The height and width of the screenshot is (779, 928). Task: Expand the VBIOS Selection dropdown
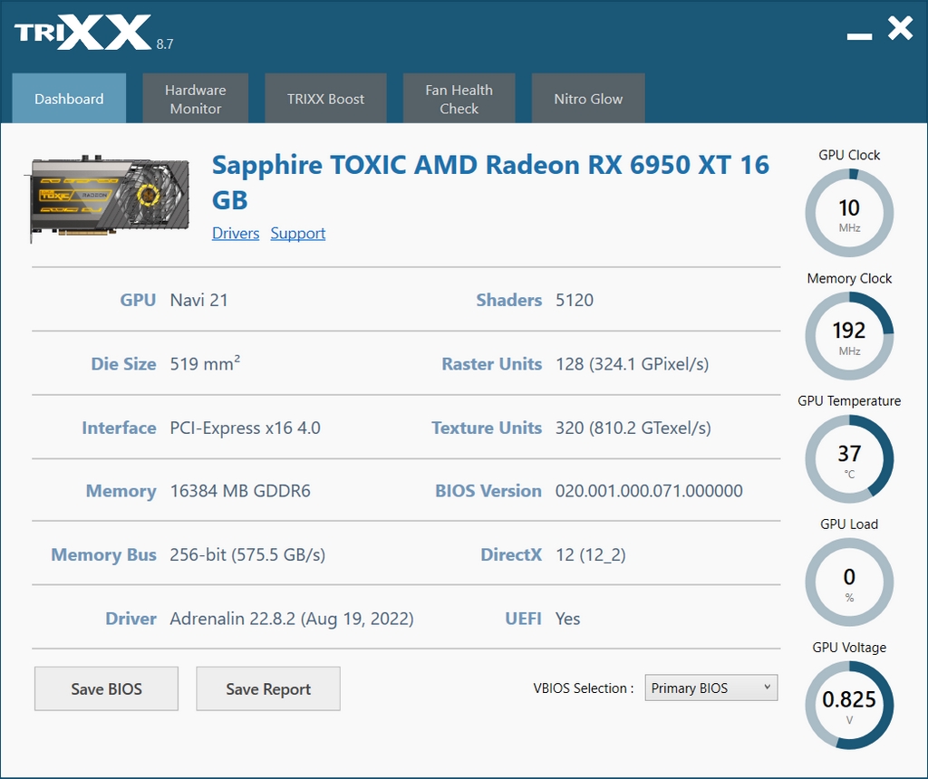coord(710,688)
